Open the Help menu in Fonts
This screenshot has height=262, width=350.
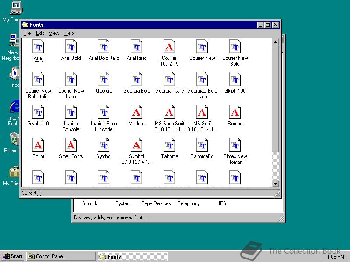(x=69, y=33)
